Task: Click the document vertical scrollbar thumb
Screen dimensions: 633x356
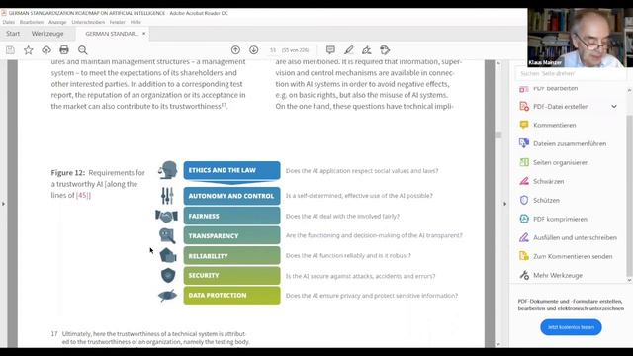Action: [x=498, y=135]
